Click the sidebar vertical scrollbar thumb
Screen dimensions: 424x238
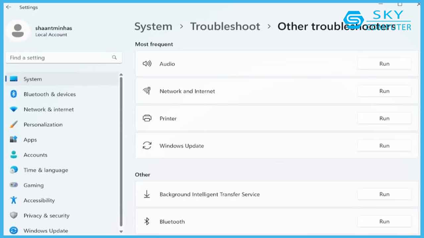(121, 152)
